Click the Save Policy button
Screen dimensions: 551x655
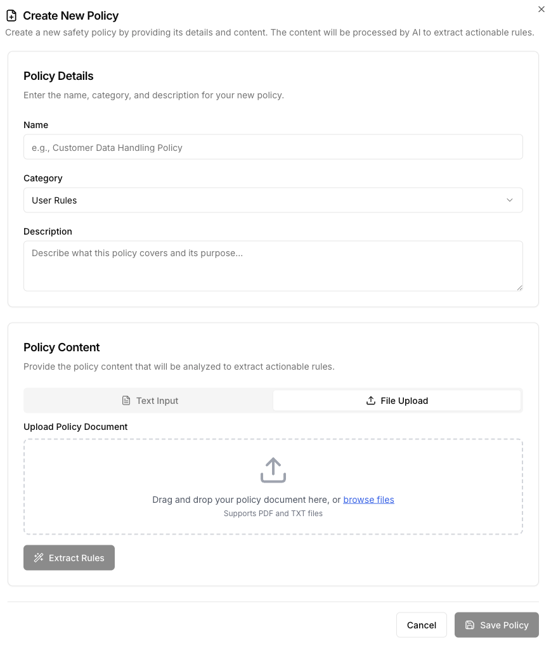click(x=496, y=625)
